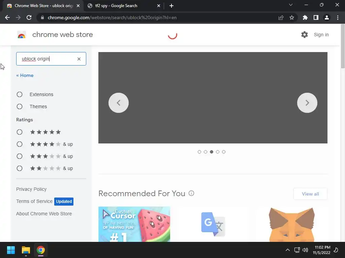Viewport: 345px width, 258px height.
Task: Open the Custom Cursor extension thumbnail
Action: click(134, 224)
